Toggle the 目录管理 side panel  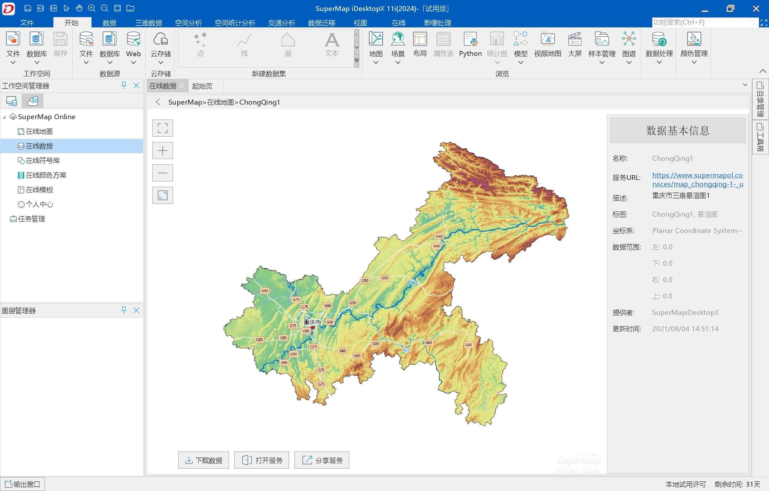click(x=760, y=99)
